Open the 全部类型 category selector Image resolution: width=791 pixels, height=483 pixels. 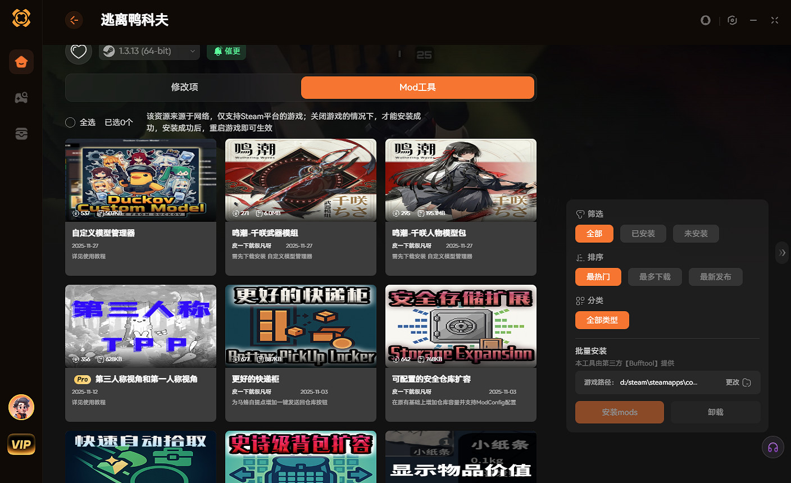[602, 320]
